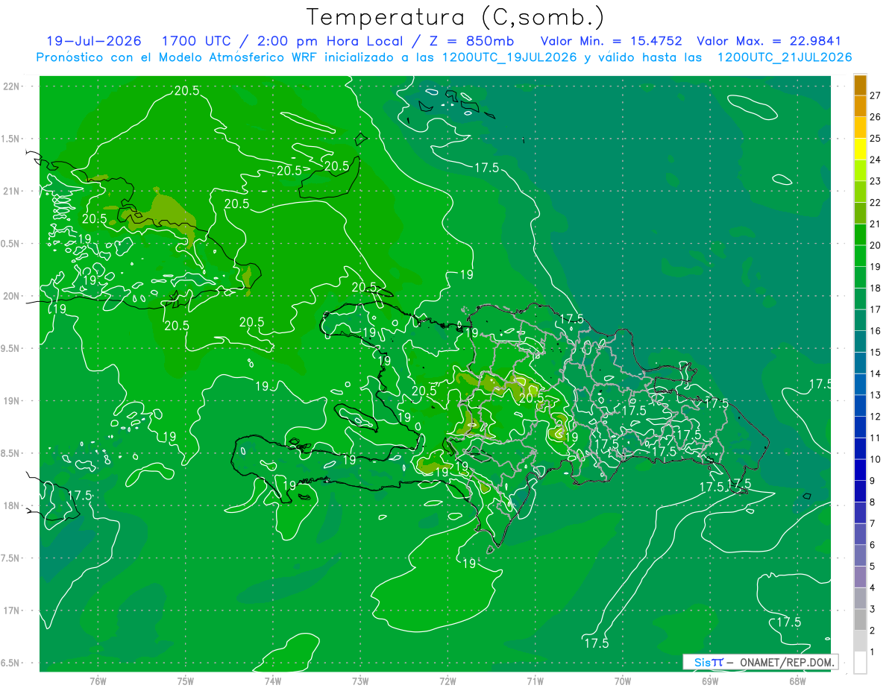
Task: Select the date text "19-Jul-2026"
Action: click(x=93, y=41)
